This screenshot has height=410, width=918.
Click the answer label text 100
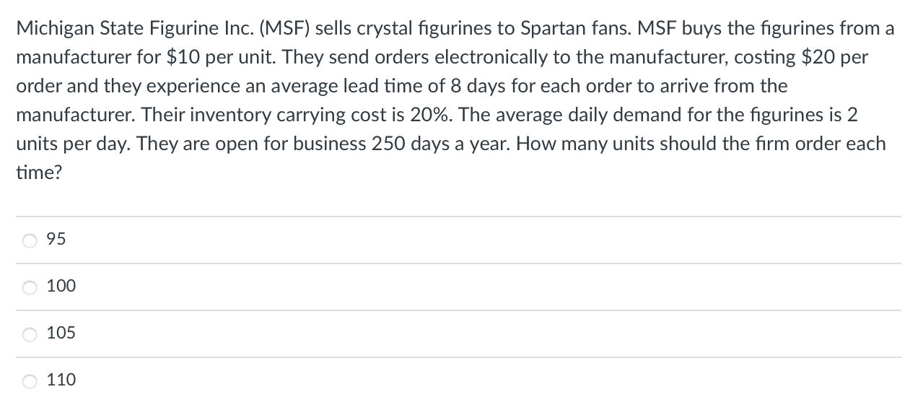click(61, 287)
